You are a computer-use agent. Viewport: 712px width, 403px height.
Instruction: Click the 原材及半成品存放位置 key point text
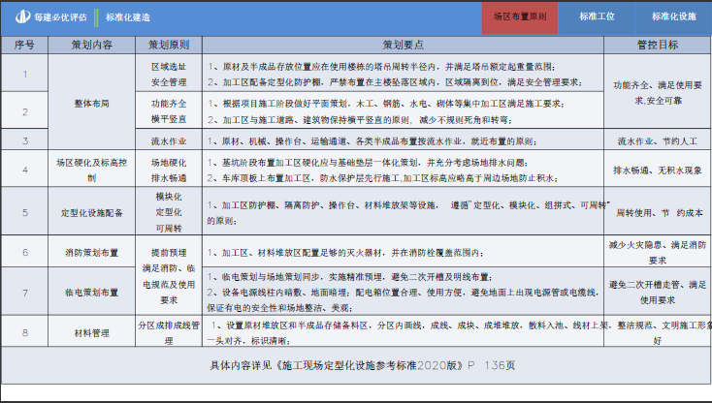[381, 67]
